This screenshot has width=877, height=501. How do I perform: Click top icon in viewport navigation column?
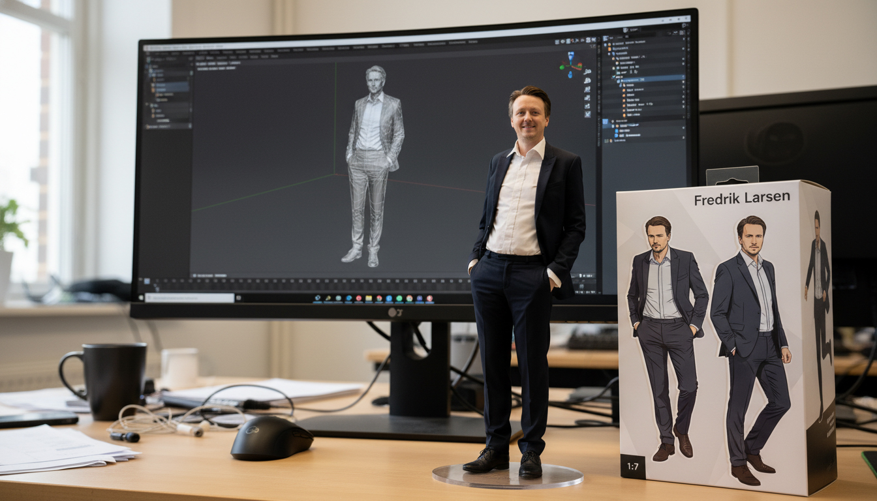(587, 72)
